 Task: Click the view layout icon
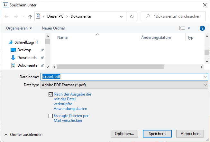[x=182, y=28]
